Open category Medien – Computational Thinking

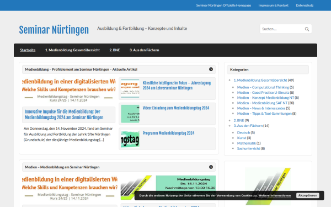[263, 87]
